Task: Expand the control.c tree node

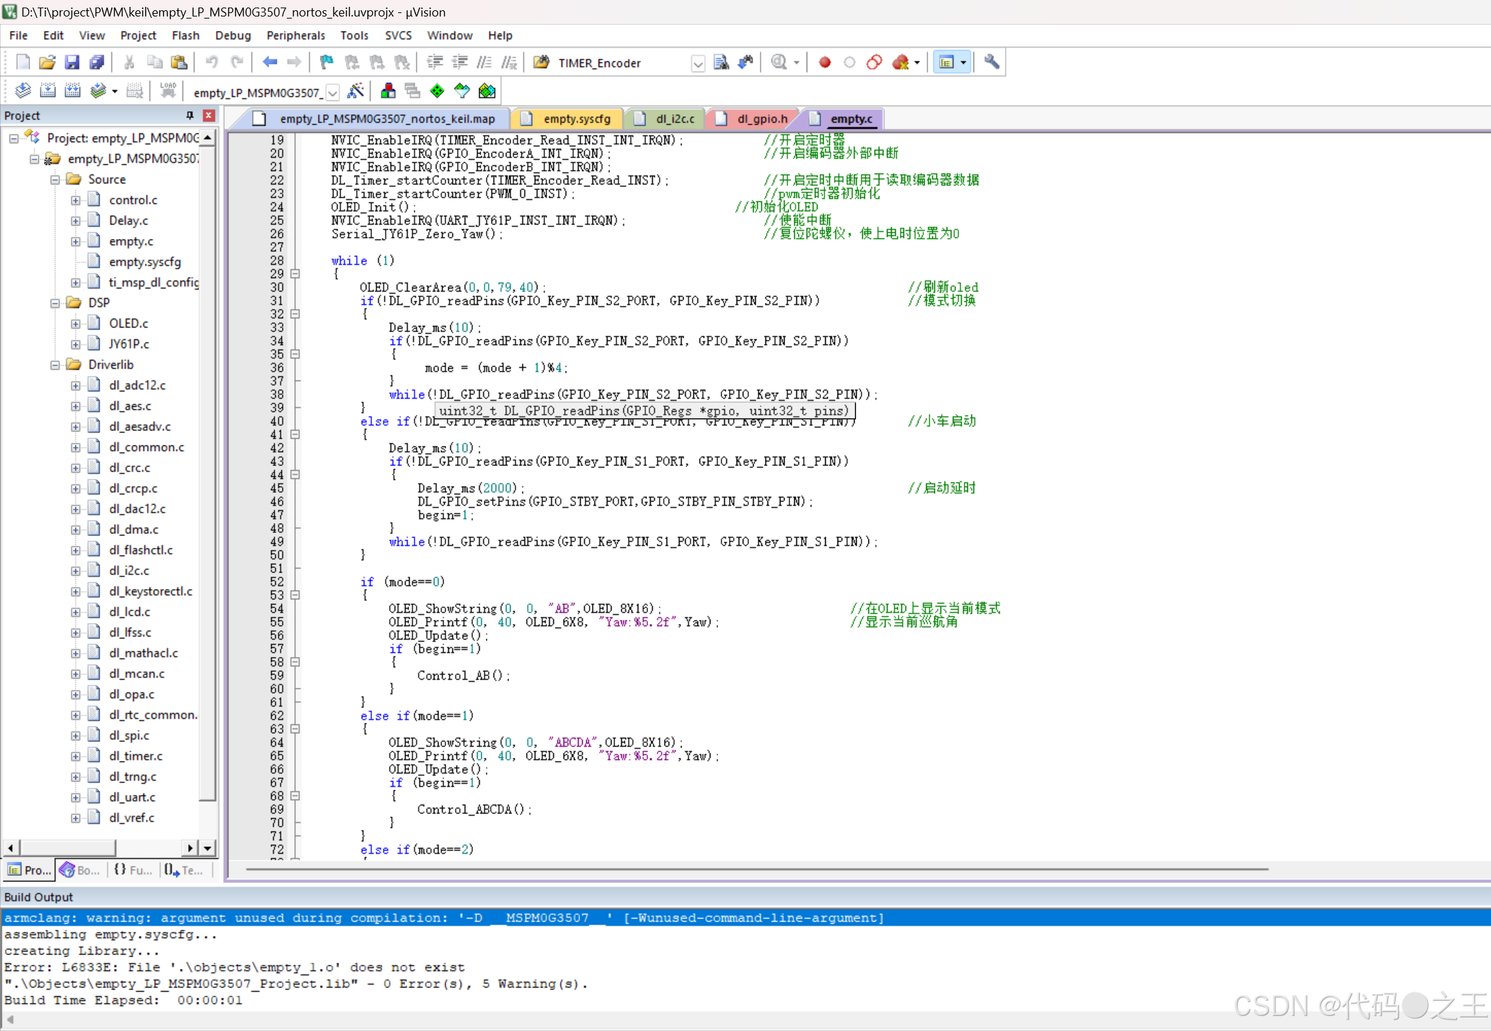Action: [x=76, y=200]
